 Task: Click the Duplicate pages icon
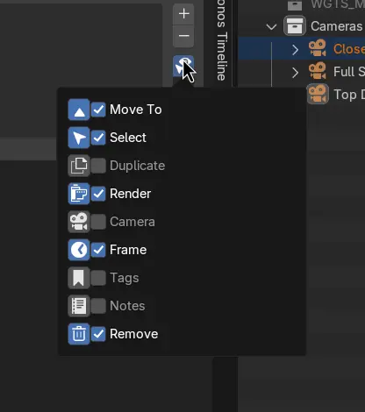tap(79, 166)
